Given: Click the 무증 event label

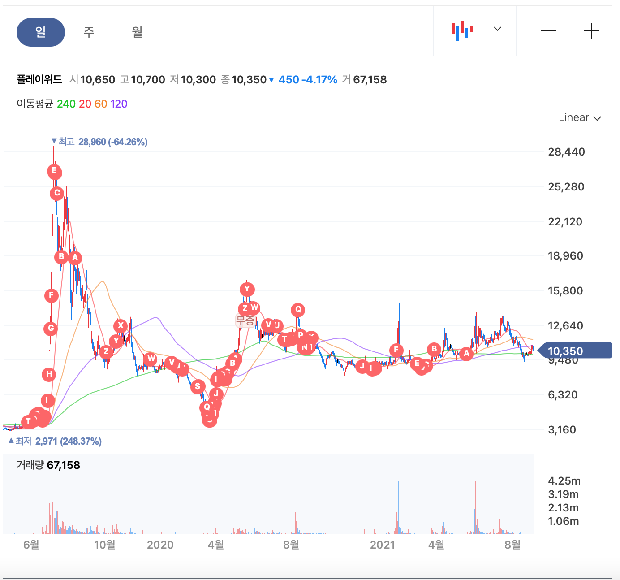Looking at the screenshot, I should tap(245, 320).
